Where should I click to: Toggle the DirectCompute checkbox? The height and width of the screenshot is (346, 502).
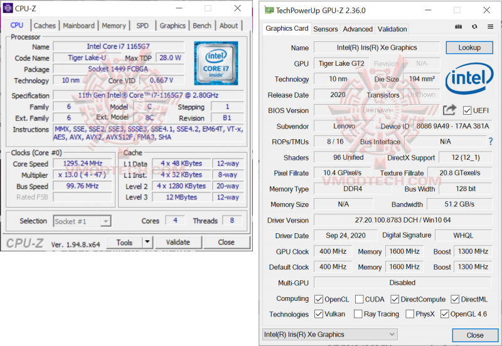tap(395, 300)
